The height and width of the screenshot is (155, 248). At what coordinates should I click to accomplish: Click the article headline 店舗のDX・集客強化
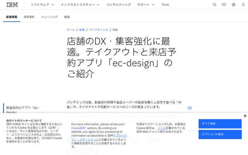pyautogui.click(x=121, y=57)
